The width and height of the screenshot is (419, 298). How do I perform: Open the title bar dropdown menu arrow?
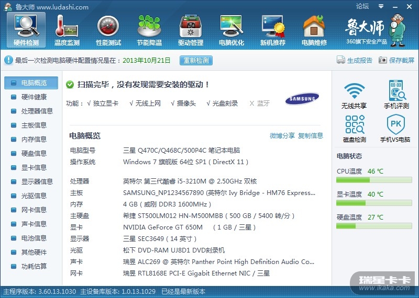click(x=381, y=6)
